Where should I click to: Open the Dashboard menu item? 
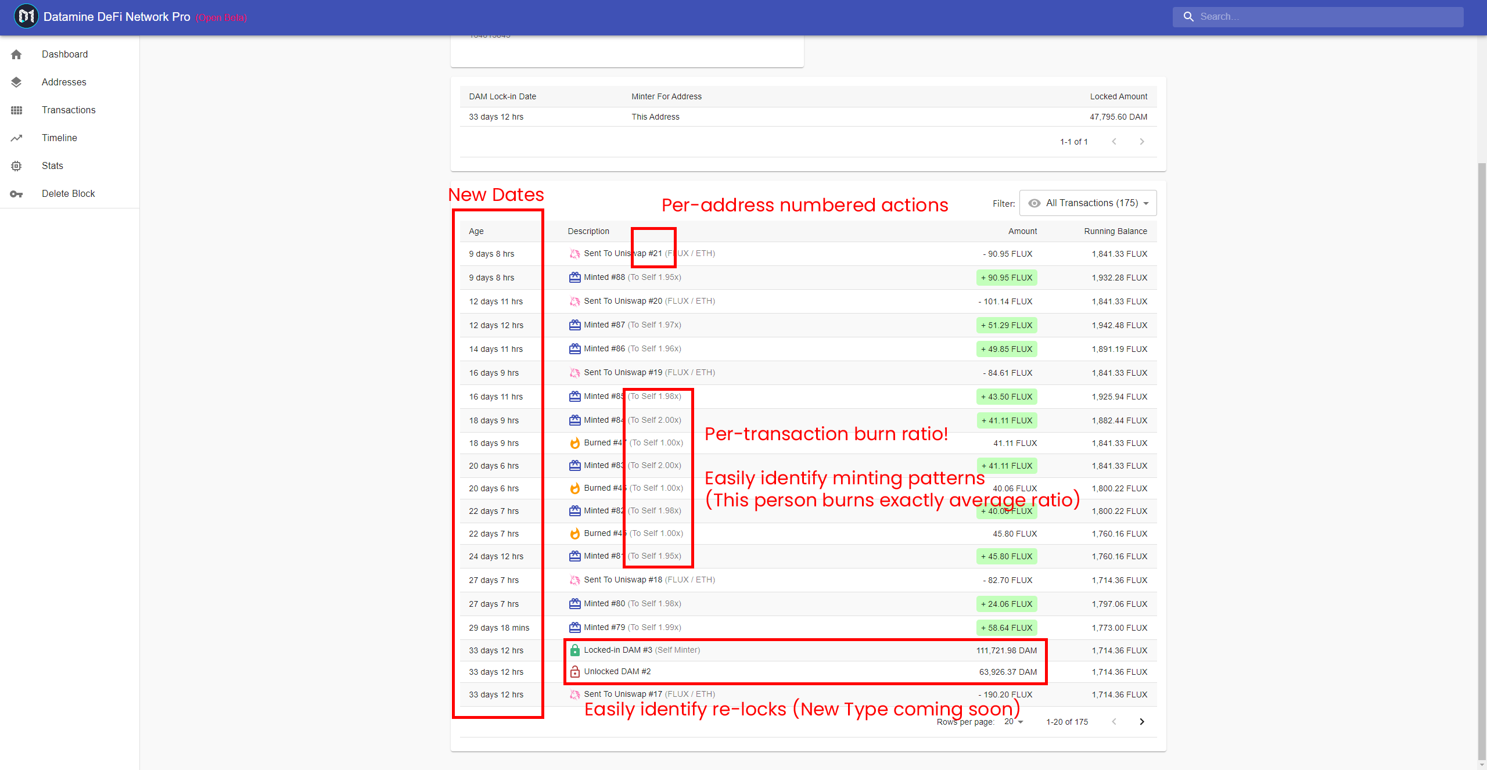(x=70, y=55)
